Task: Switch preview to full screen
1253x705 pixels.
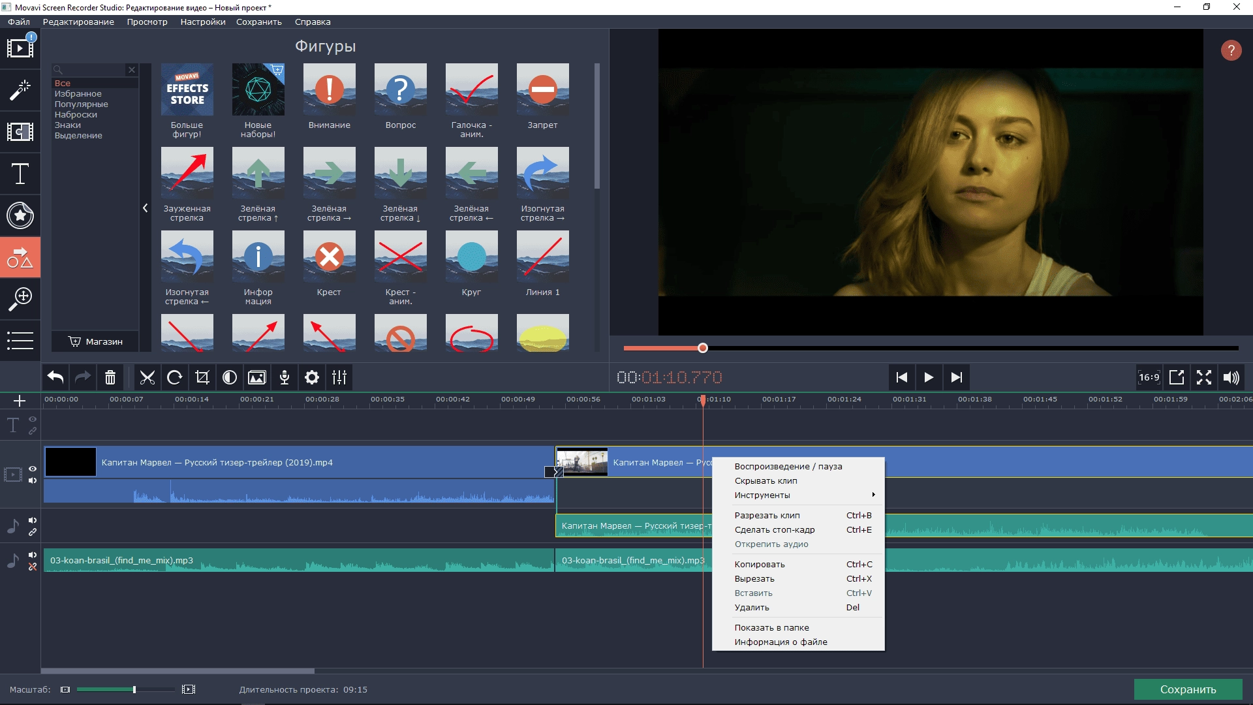Action: (x=1204, y=377)
